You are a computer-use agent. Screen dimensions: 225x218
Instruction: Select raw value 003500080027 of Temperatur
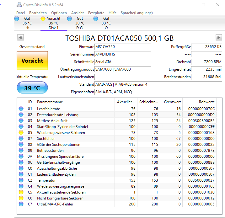[201, 180]
